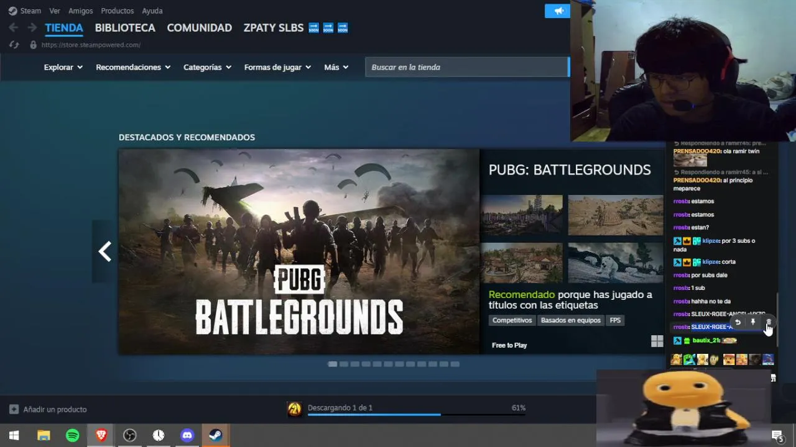Viewport: 796px width, 447px height.
Task: View the bottom-left PUBG village screenshot
Action: [x=522, y=263]
